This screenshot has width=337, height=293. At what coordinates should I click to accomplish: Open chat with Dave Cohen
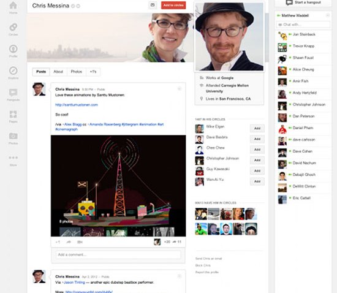click(x=303, y=151)
